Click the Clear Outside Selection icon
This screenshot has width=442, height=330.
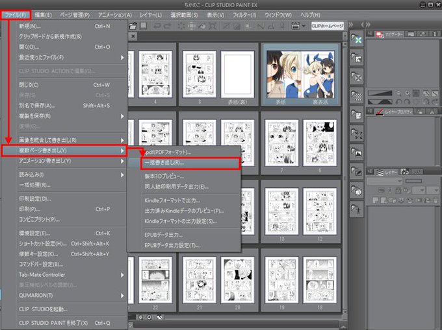(191, 26)
